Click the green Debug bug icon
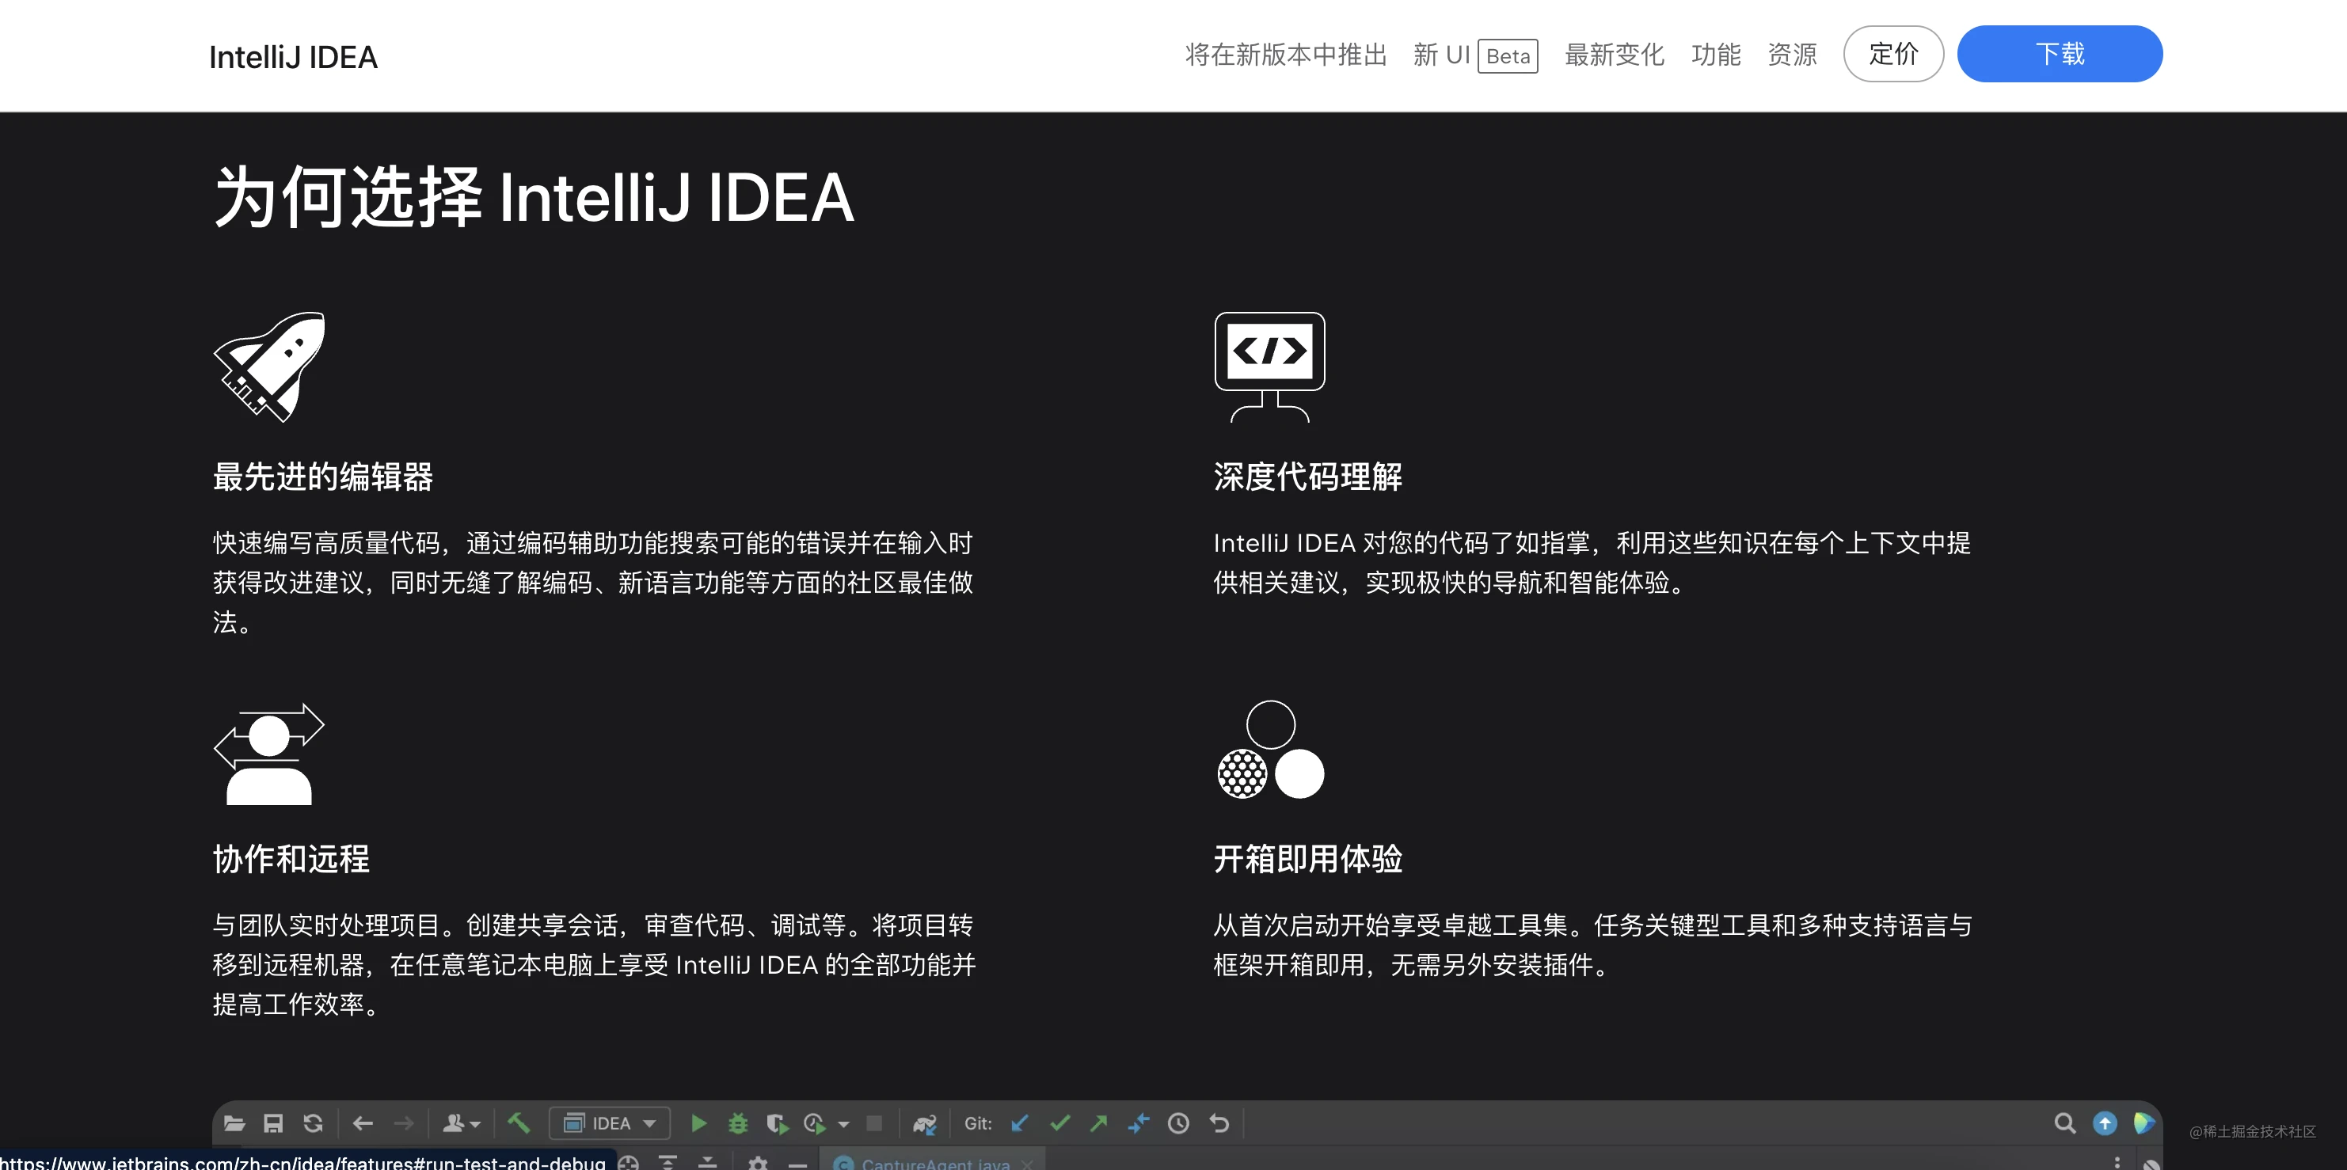 point(738,1123)
